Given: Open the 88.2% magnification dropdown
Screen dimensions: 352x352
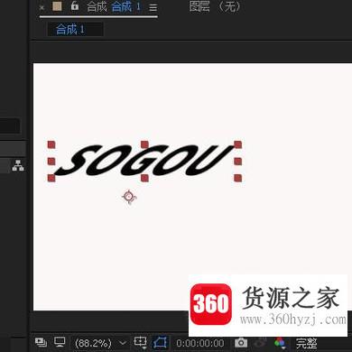Looking at the screenshot, I should pyautogui.click(x=100, y=343).
